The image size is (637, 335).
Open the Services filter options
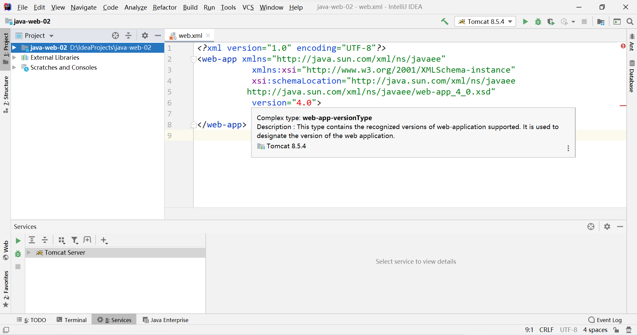[x=75, y=240]
